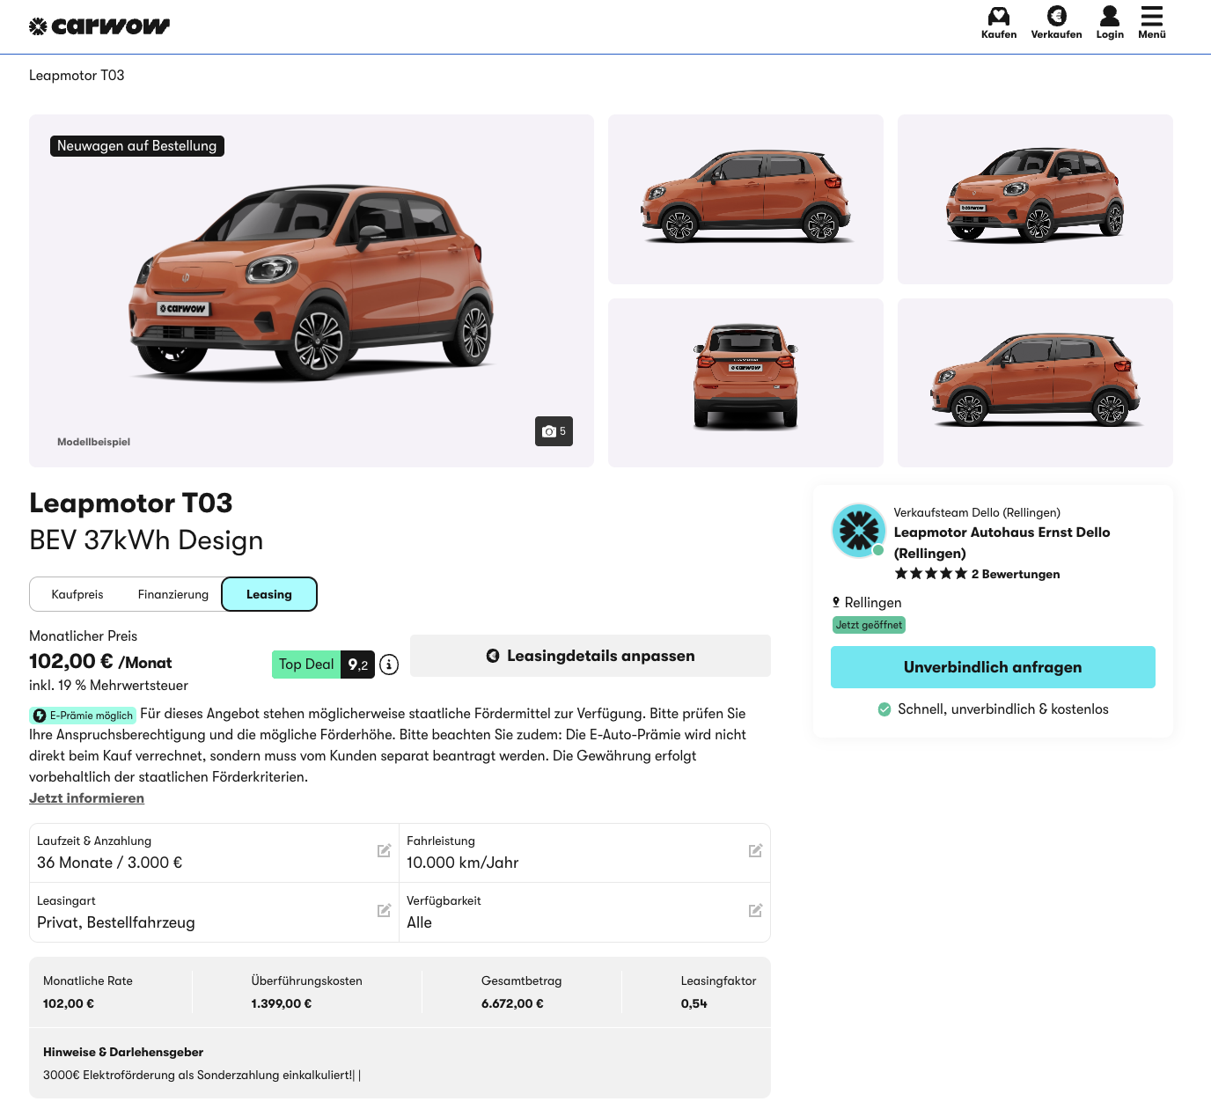This screenshot has height=1109, width=1211.
Task: Click the Neuwagen auf Bestellung label
Action: [x=137, y=146]
